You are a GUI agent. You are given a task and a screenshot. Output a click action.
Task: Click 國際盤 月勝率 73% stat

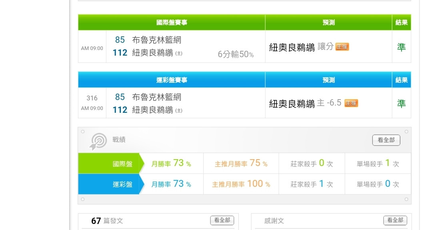[171, 164]
